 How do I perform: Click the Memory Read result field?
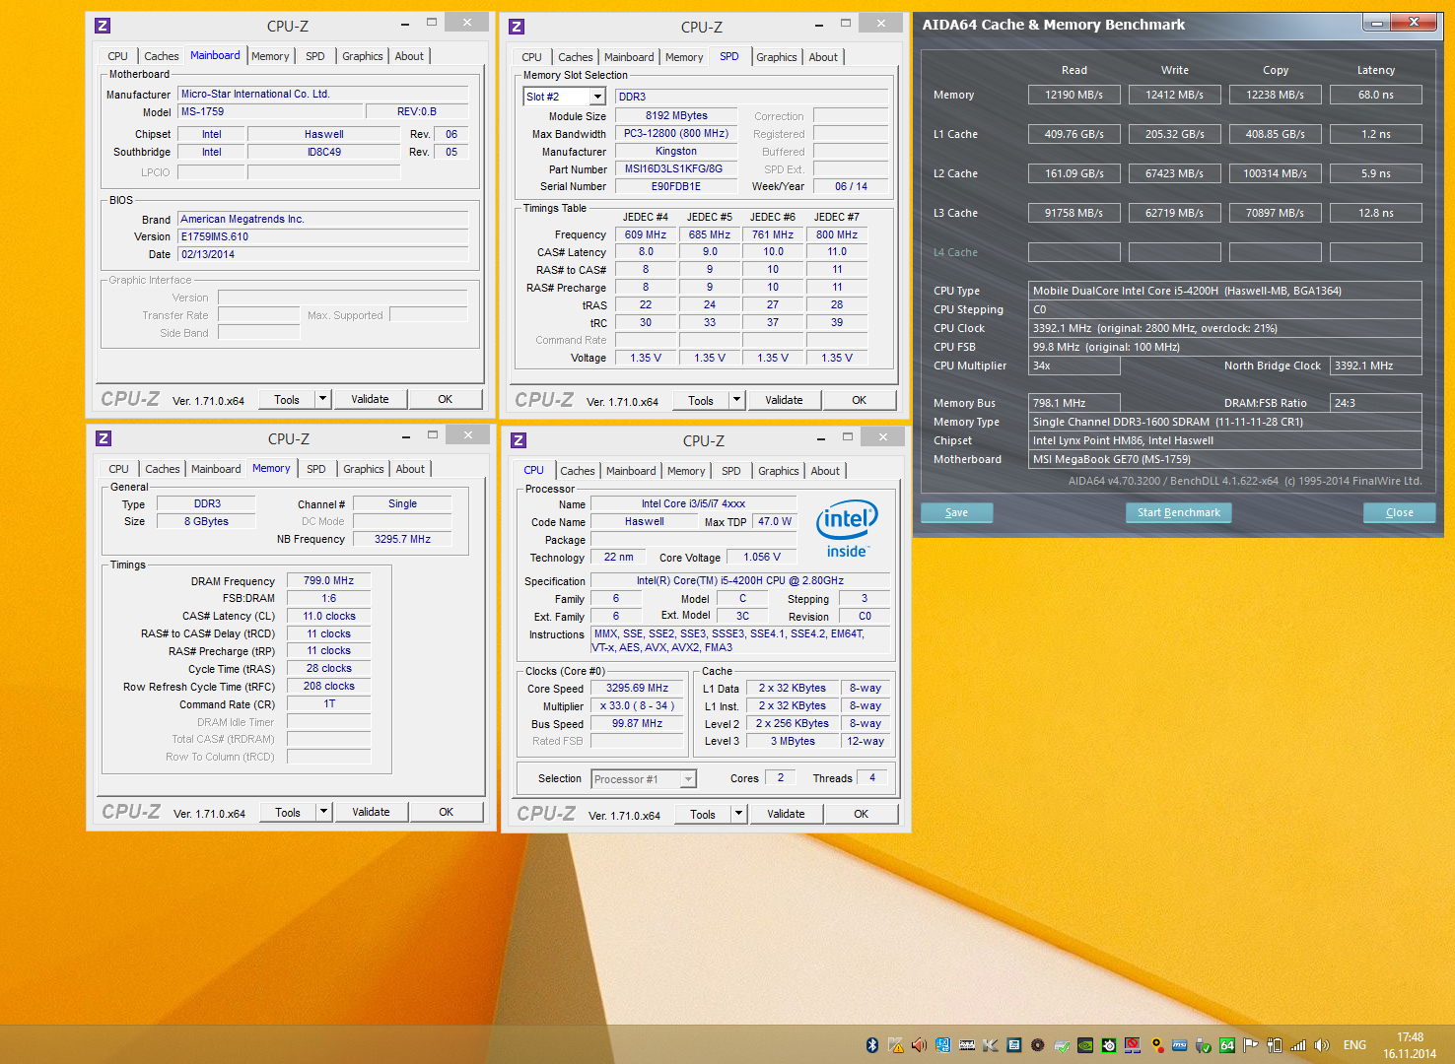[x=1074, y=95]
